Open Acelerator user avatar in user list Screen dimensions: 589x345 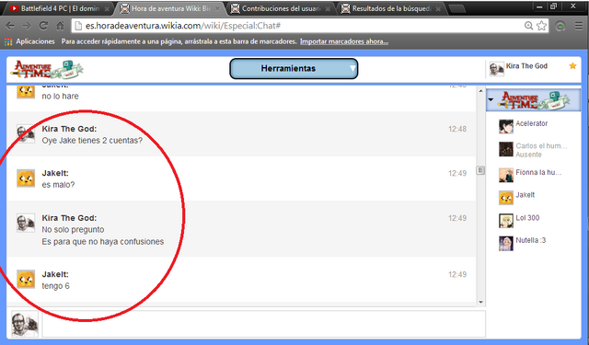click(506, 127)
